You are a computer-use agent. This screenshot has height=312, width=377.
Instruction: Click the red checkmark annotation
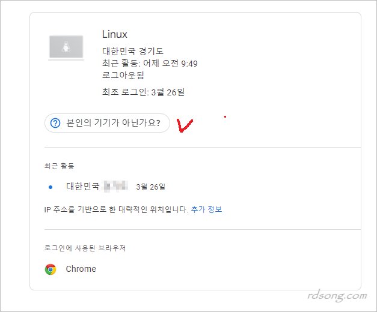tap(186, 126)
